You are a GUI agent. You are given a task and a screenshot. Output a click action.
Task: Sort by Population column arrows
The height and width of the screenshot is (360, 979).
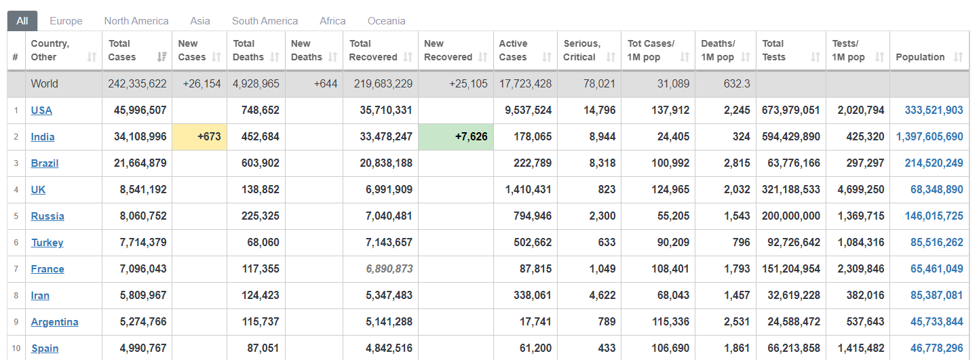(958, 58)
